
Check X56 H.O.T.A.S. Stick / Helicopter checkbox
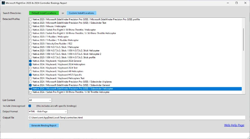[x=30, y=47]
